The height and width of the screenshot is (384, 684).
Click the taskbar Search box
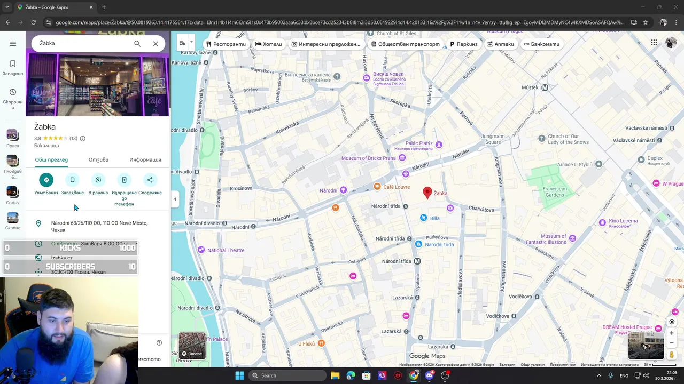click(287, 375)
